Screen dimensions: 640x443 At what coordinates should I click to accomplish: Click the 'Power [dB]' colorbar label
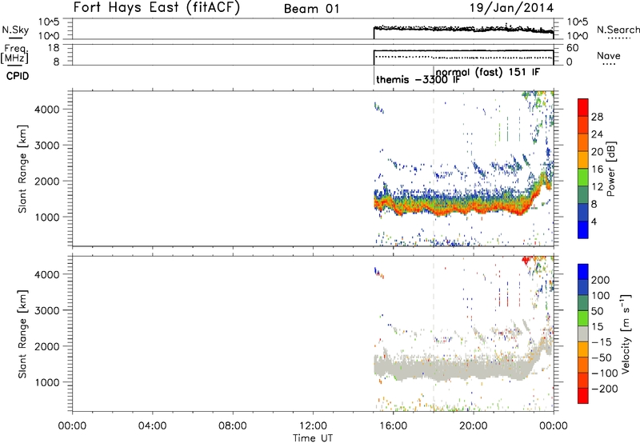611,169
